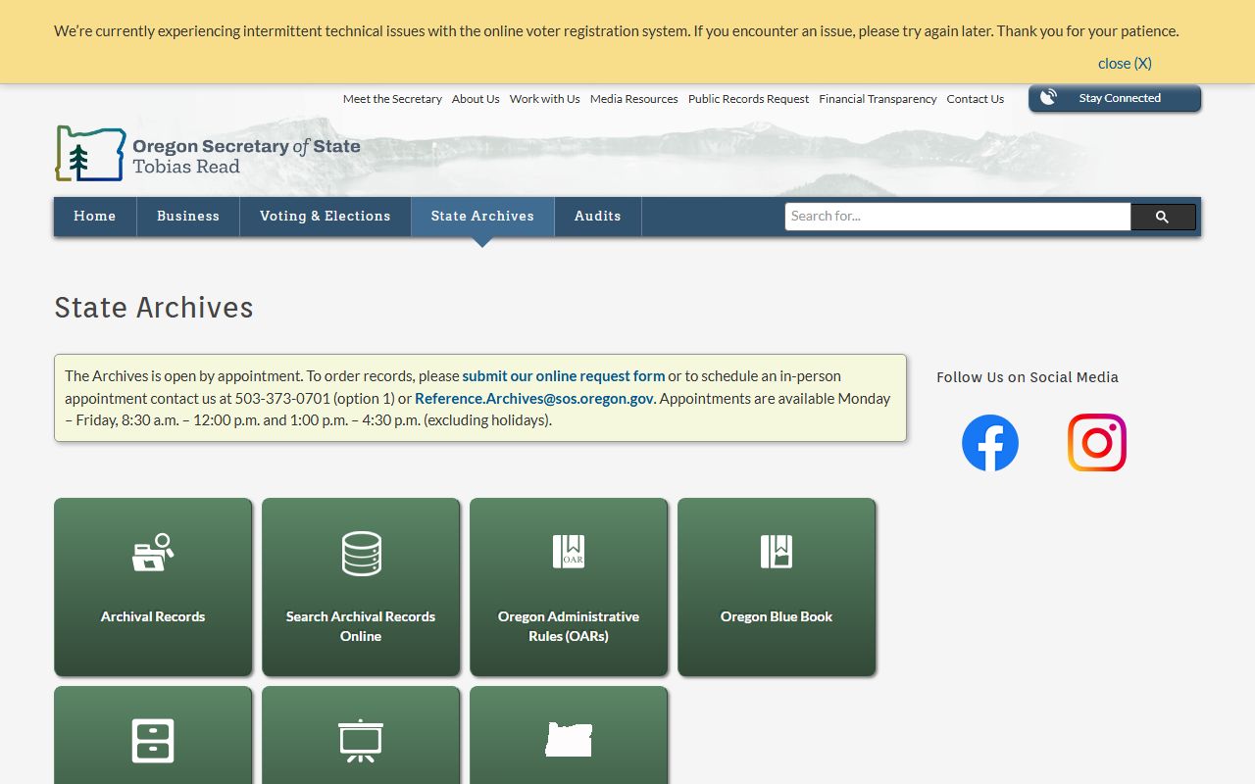Open the Archival Records tile
The width and height of the screenshot is (1255, 784).
[153, 586]
